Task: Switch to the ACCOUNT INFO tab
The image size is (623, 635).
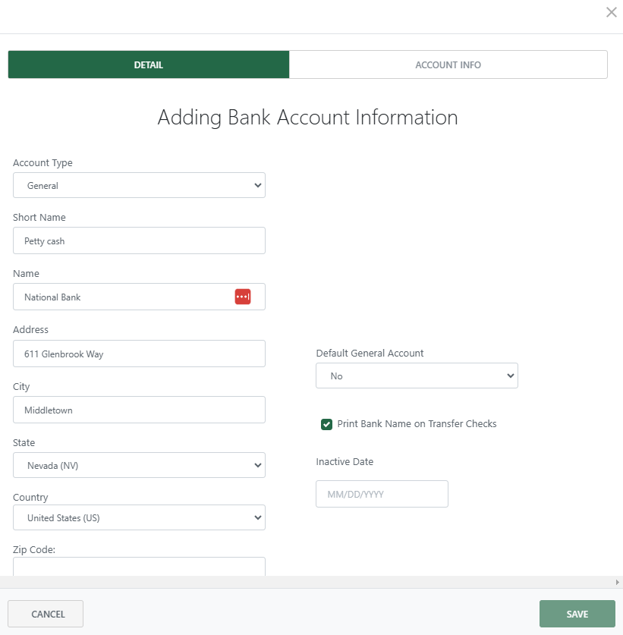Action: pos(448,64)
